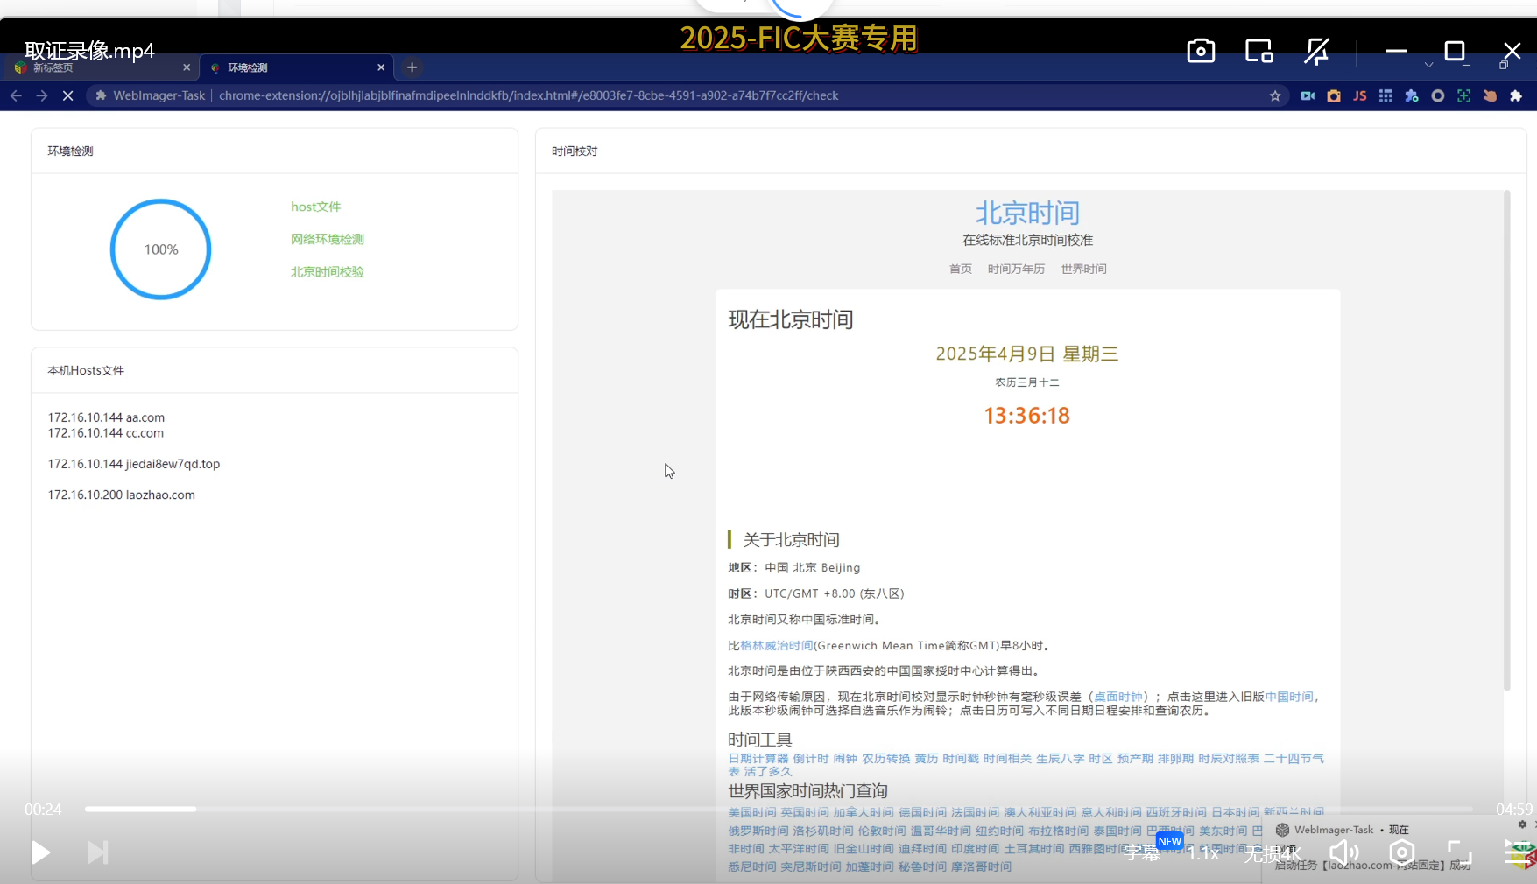Image resolution: width=1537 pixels, height=884 pixels.
Task: Mute the player volume speaker icon
Action: 1343,852
